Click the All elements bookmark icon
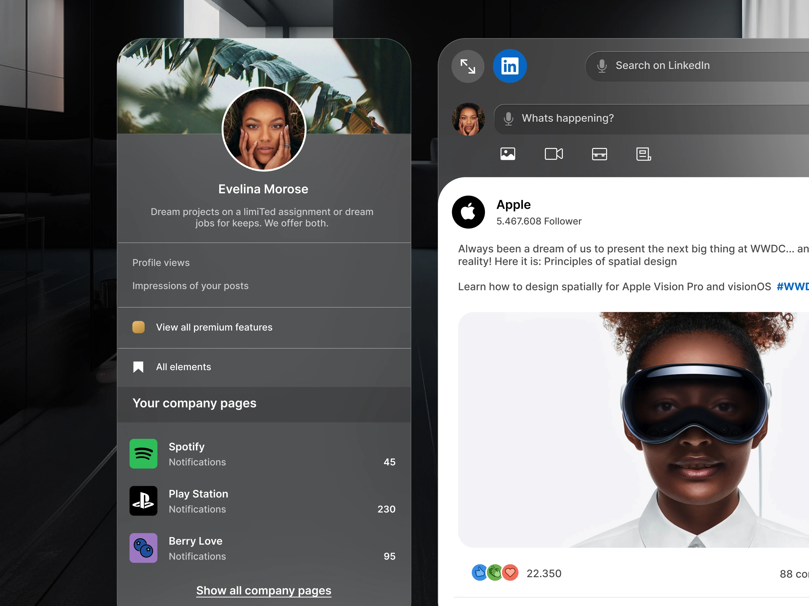Viewport: 809px width, 606px height. (x=138, y=367)
